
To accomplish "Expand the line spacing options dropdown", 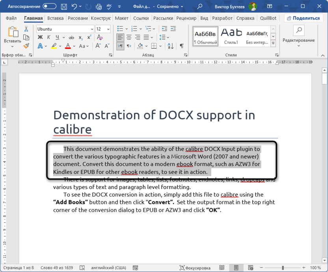I will tap(168, 37).
